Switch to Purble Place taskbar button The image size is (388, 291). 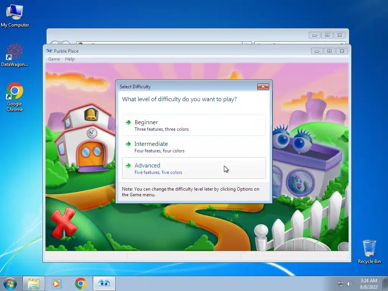point(104,283)
